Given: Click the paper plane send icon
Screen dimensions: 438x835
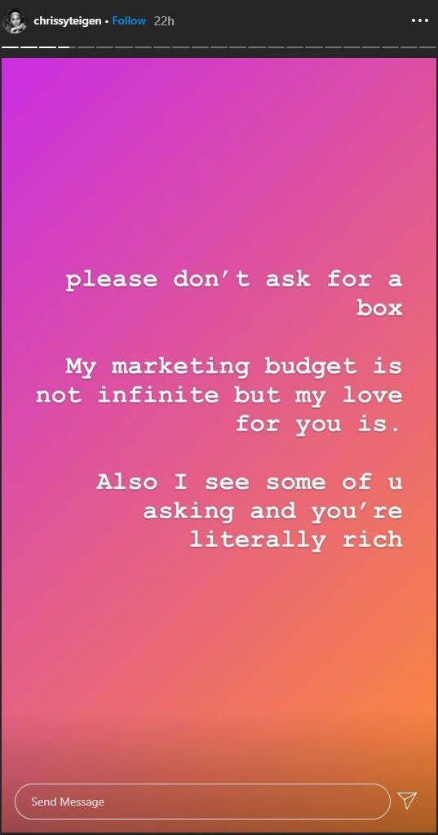Looking at the screenshot, I should pyautogui.click(x=407, y=800).
